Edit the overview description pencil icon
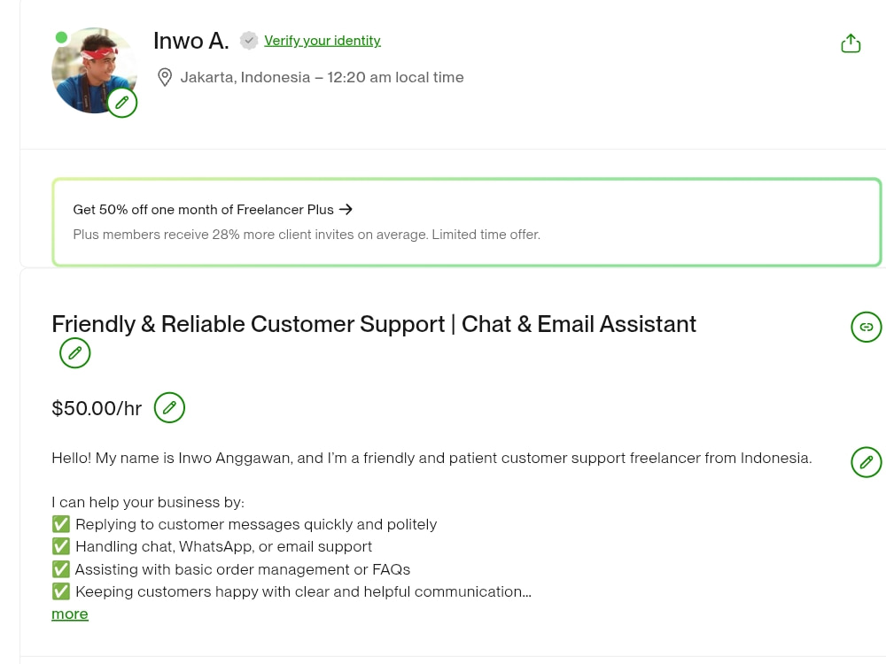886x664 pixels. [x=867, y=462]
